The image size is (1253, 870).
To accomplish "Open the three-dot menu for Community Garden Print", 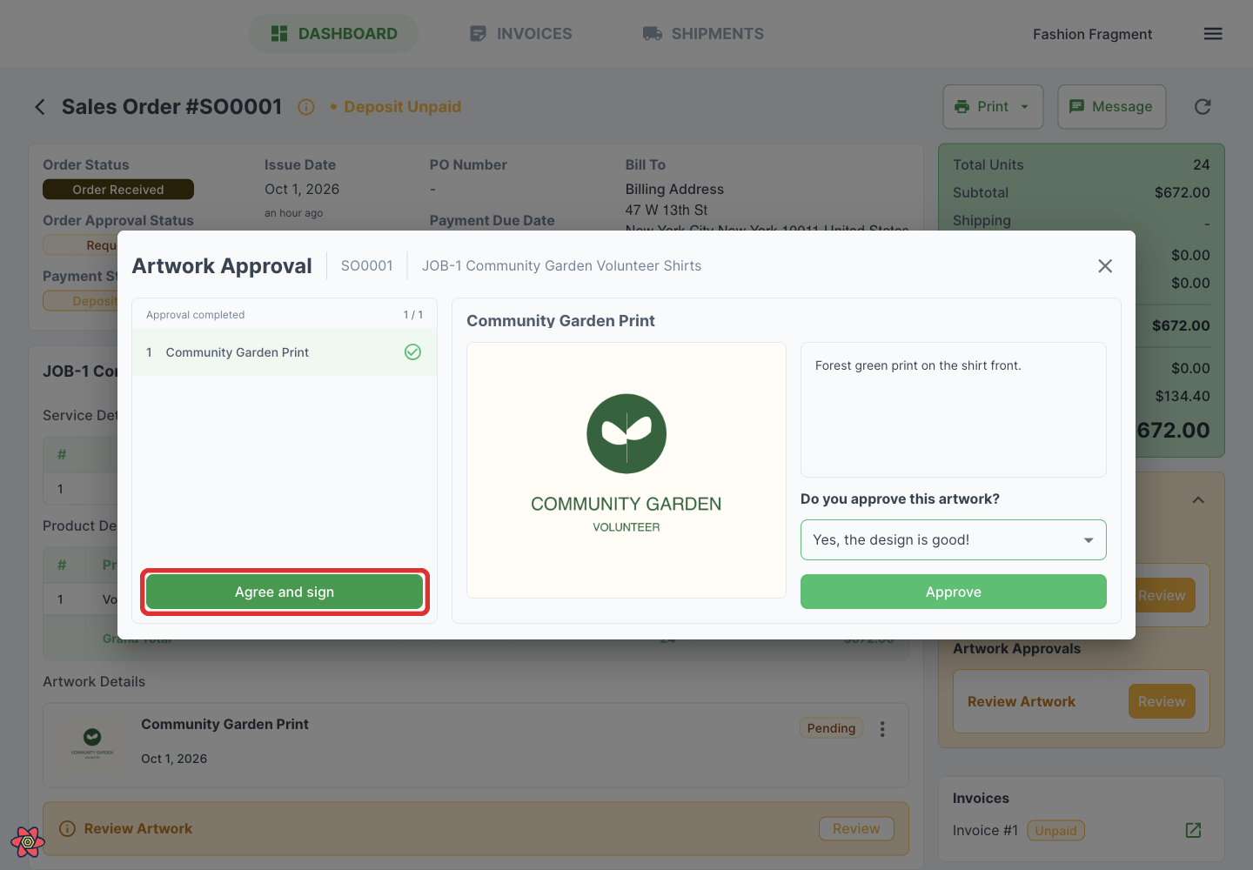I will pyautogui.click(x=882, y=729).
